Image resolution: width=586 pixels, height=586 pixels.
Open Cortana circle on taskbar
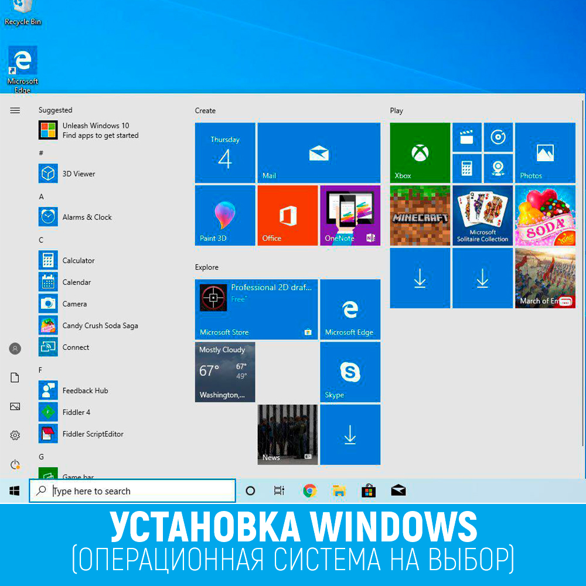tap(250, 490)
